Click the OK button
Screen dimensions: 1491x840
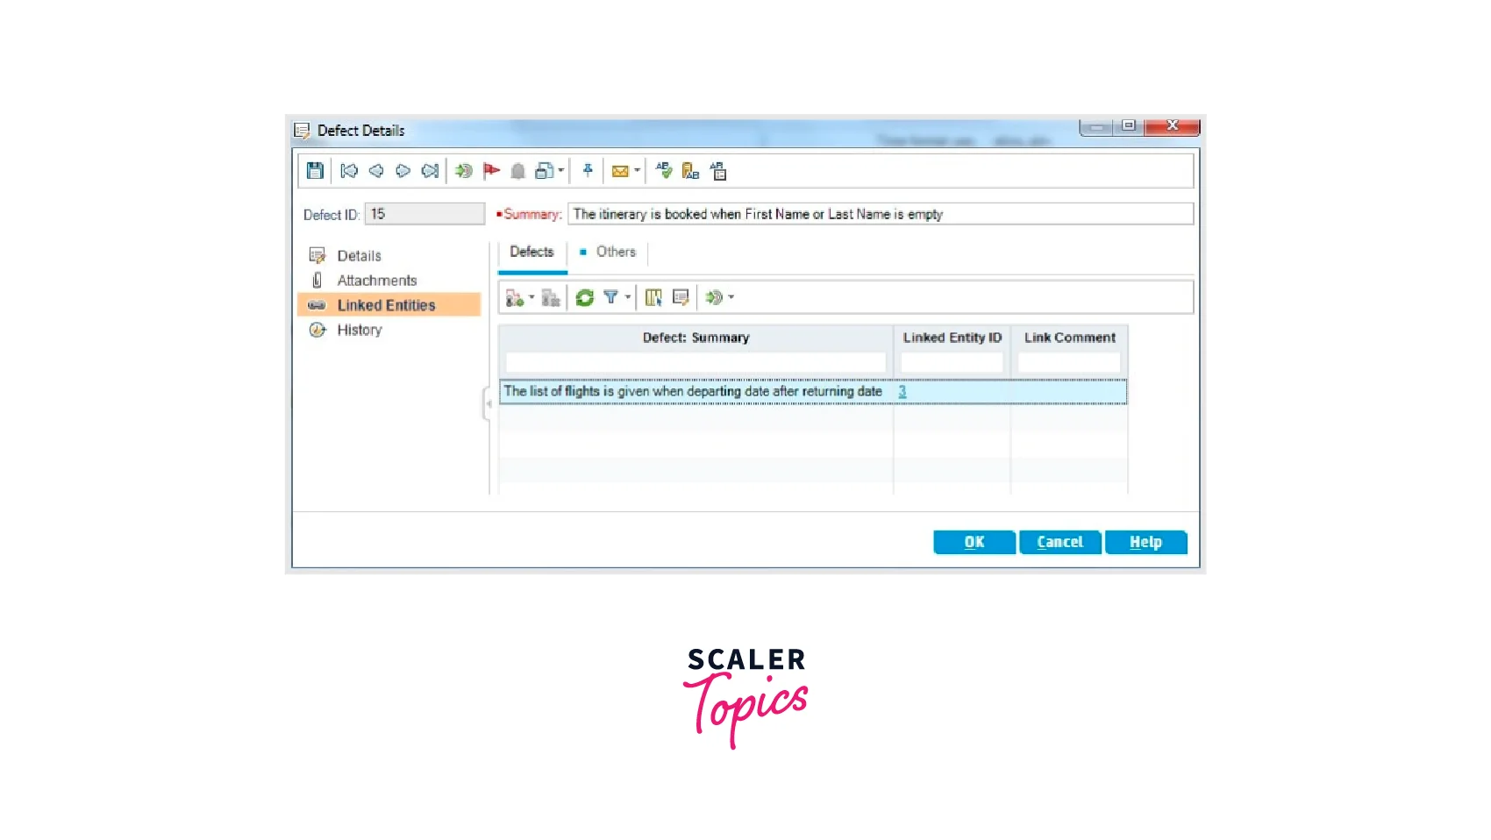coord(974,543)
